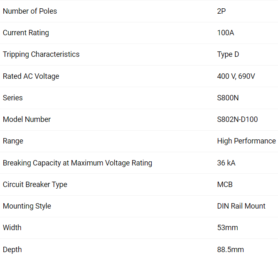Select the "MCB" circuit breaker type
The height and width of the screenshot is (260, 278).
[x=225, y=185]
